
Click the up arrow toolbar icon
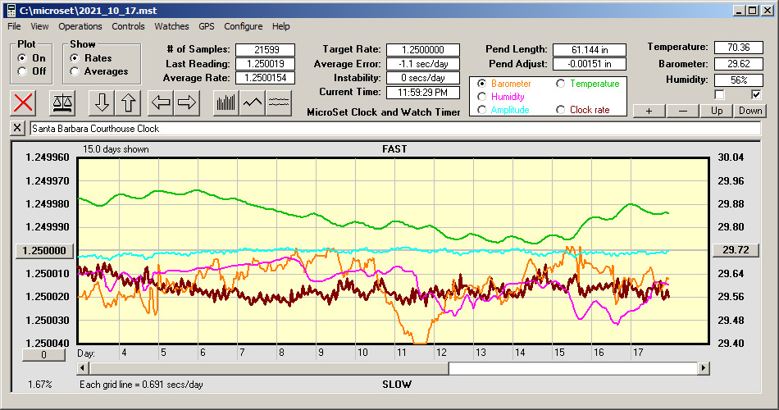128,102
